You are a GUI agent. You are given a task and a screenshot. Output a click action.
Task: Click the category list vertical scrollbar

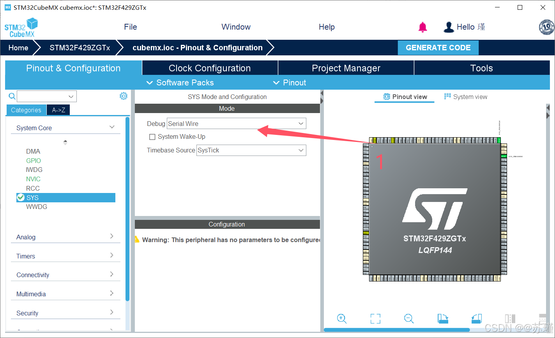pyautogui.click(x=127, y=209)
